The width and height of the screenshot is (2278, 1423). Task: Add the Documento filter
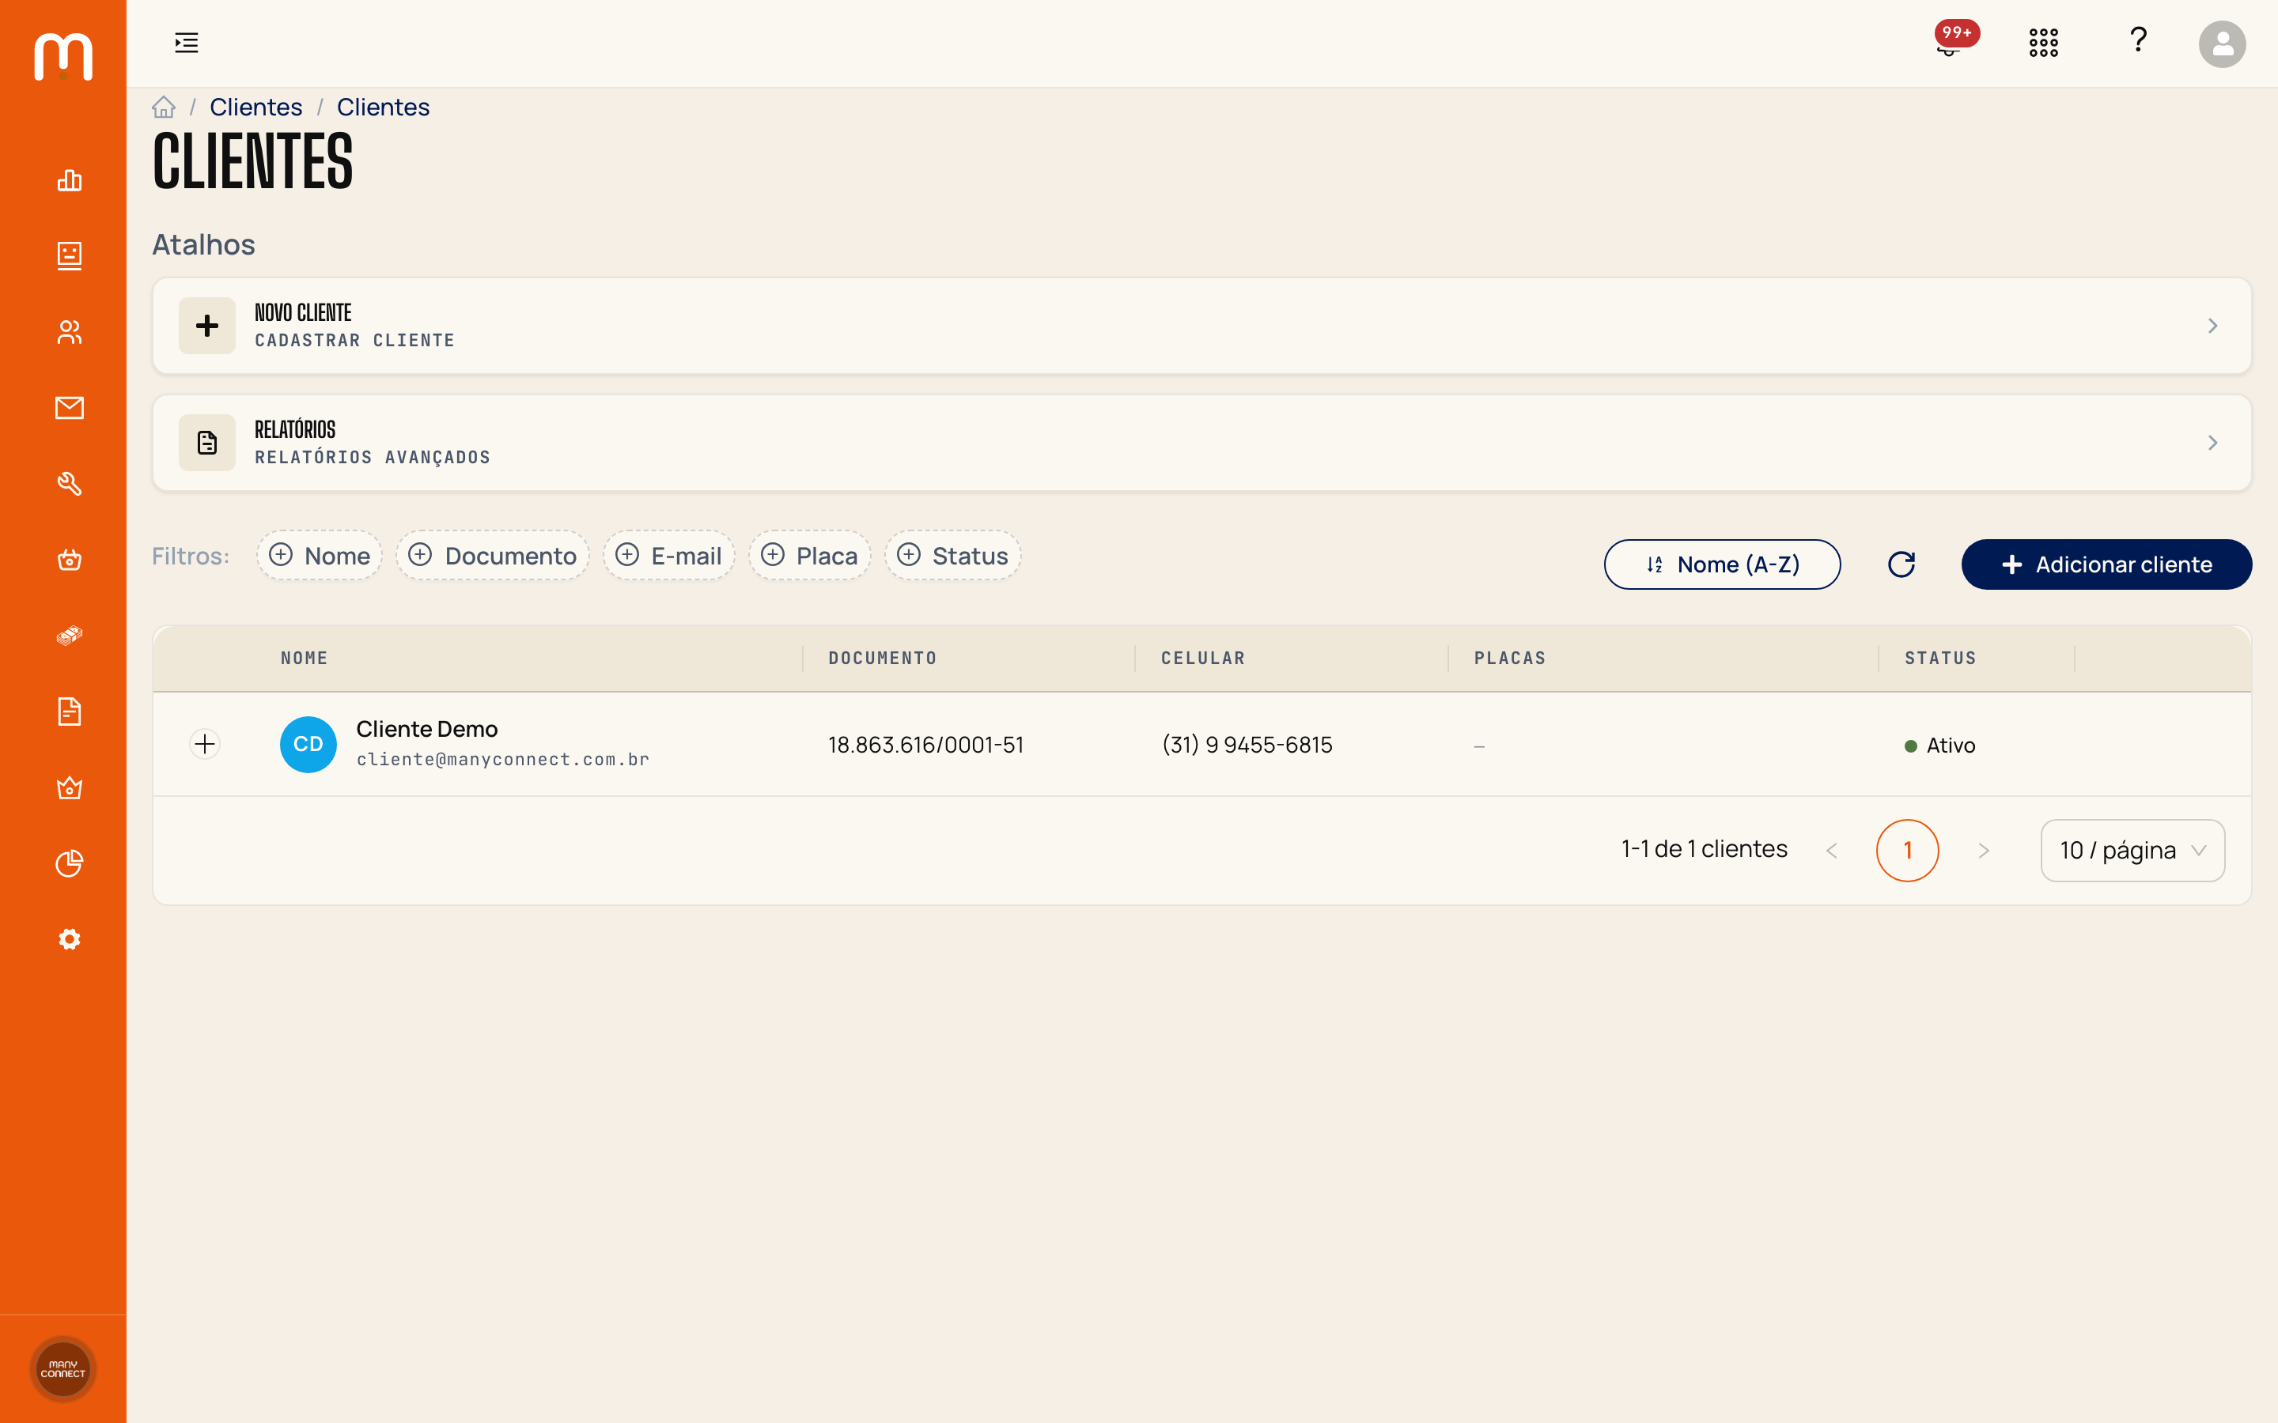pyautogui.click(x=492, y=555)
